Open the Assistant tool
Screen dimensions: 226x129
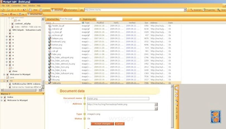[x=196, y=10]
